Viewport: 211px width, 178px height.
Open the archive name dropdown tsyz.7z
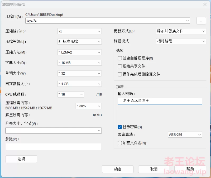(x=108, y=21)
